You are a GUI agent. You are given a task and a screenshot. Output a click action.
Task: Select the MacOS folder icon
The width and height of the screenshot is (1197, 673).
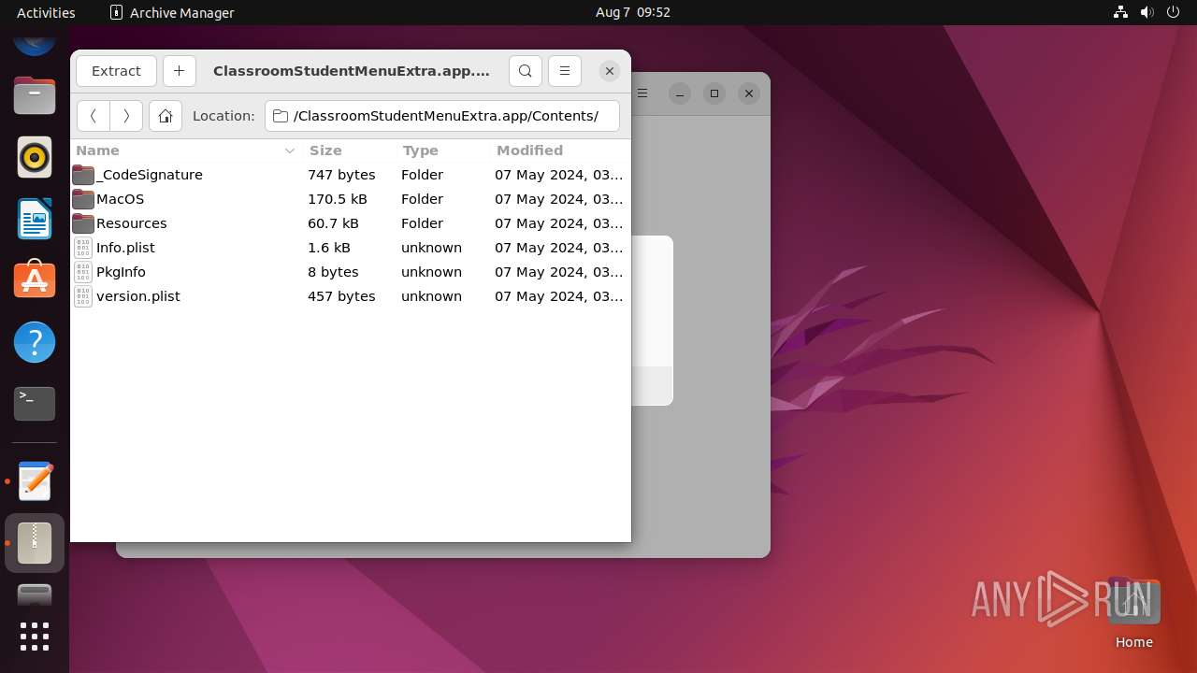point(83,199)
